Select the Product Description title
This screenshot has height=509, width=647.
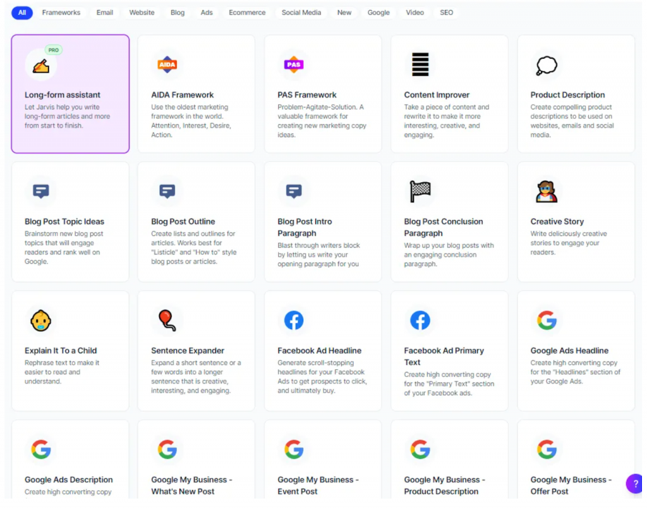tap(568, 95)
